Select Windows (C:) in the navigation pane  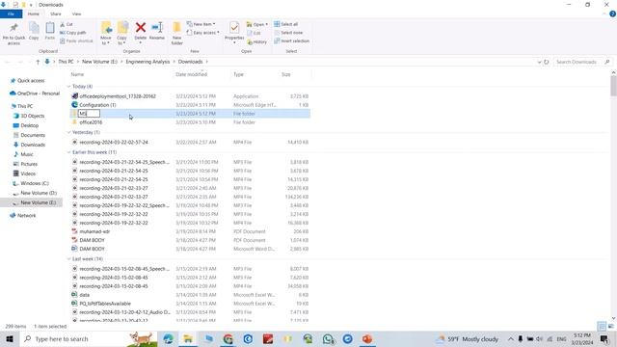(35, 183)
